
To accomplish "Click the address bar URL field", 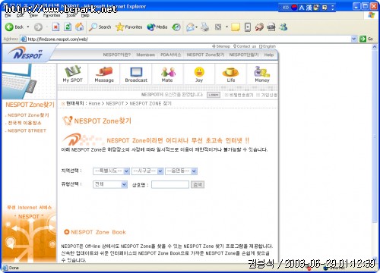I will point(188,39).
